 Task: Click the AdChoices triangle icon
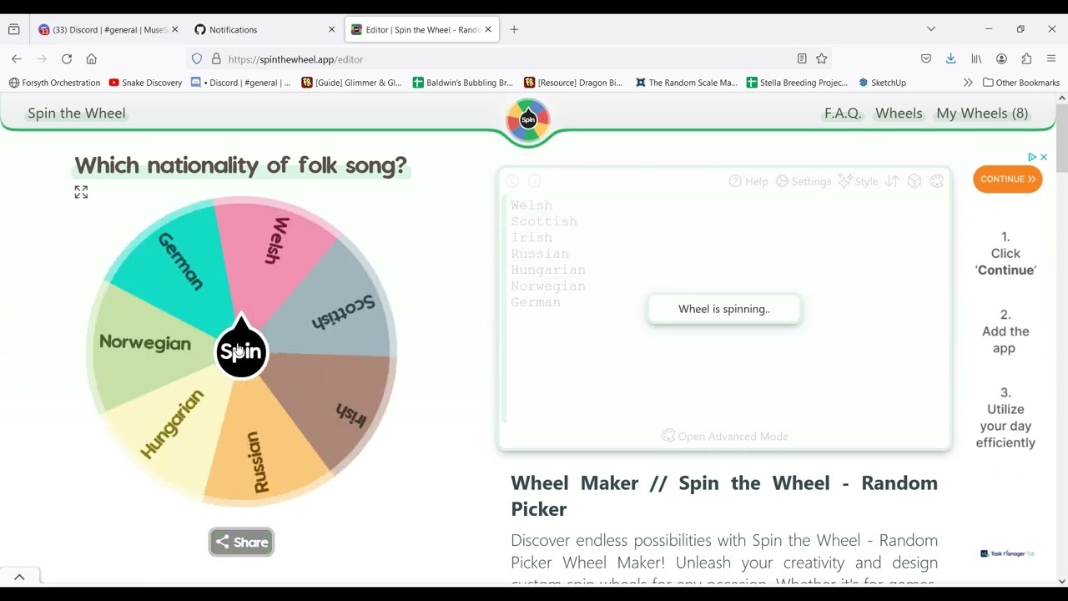click(x=1032, y=157)
